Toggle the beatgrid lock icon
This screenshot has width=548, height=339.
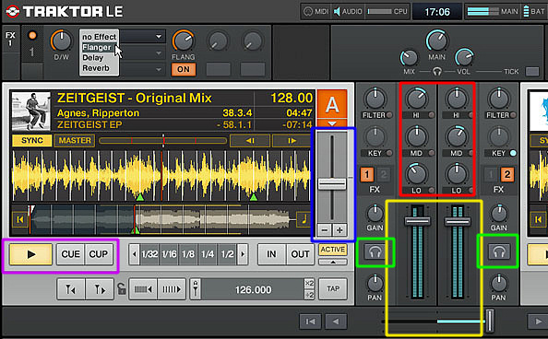click(x=121, y=288)
